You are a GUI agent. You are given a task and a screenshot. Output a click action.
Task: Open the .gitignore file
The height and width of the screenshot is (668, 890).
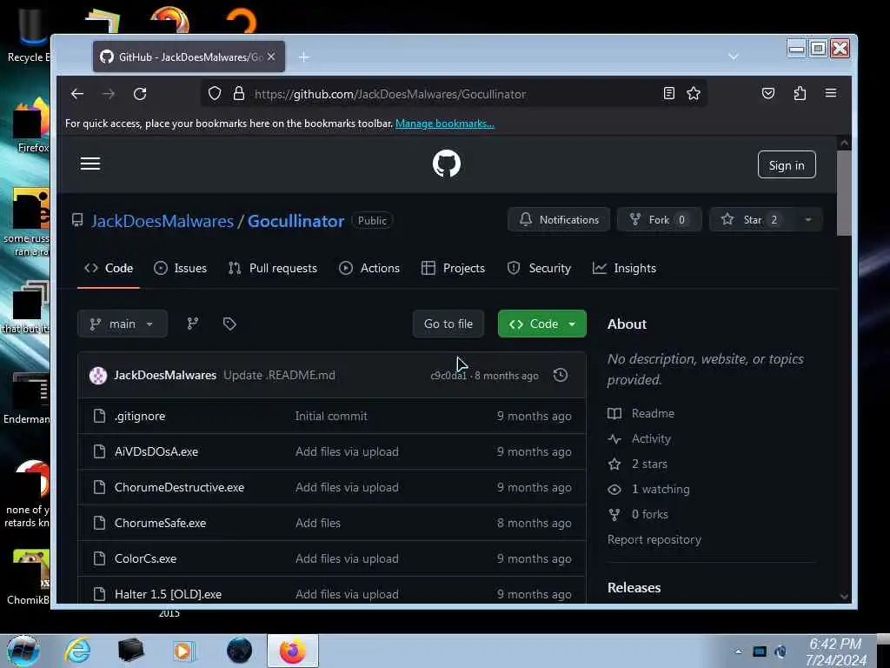click(x=140, y=417)
